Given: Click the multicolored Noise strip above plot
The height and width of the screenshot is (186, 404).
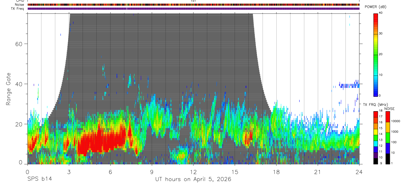Looking at the screenshot, I should 193,5.
